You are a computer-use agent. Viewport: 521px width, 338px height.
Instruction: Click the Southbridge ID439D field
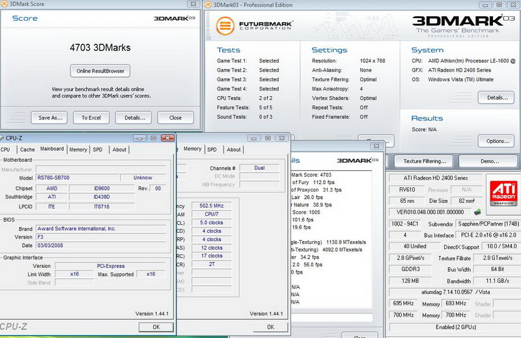pyautogui.click(x=102, y=197)
